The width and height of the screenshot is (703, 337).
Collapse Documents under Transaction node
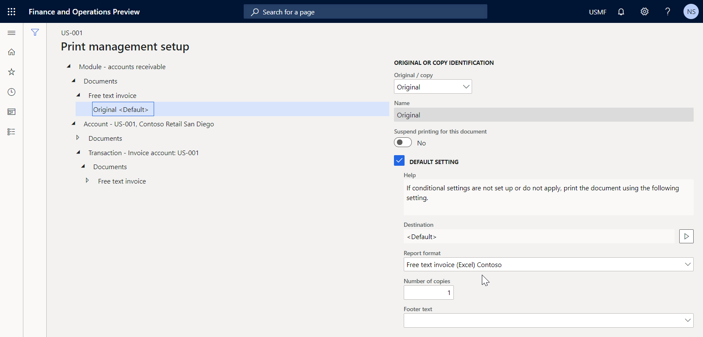(83, 166)
